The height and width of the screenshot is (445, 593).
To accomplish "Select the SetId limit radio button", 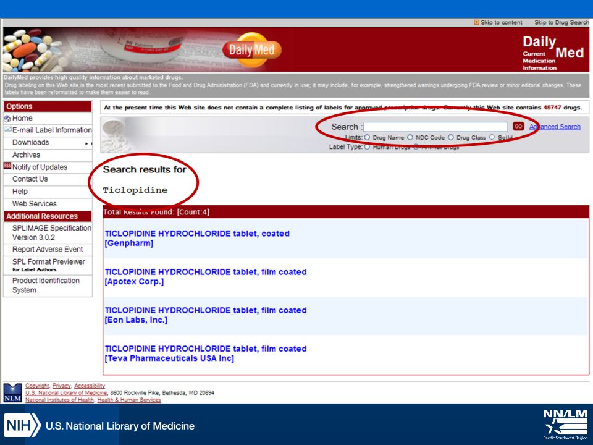I will pos(492,137).
